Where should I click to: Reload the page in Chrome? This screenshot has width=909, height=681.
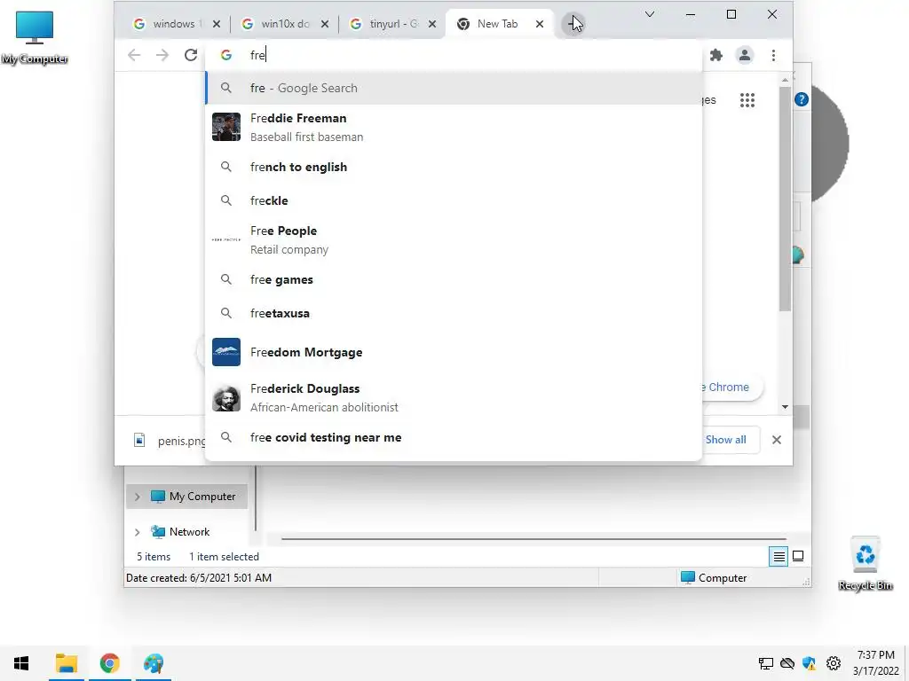[191, 55]
